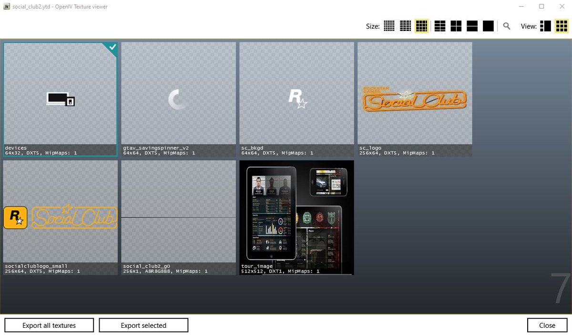This screenshot has height=335, width=572.
Task: Switch to the list-with-preview view icon
Action: [x=545, y=26]
